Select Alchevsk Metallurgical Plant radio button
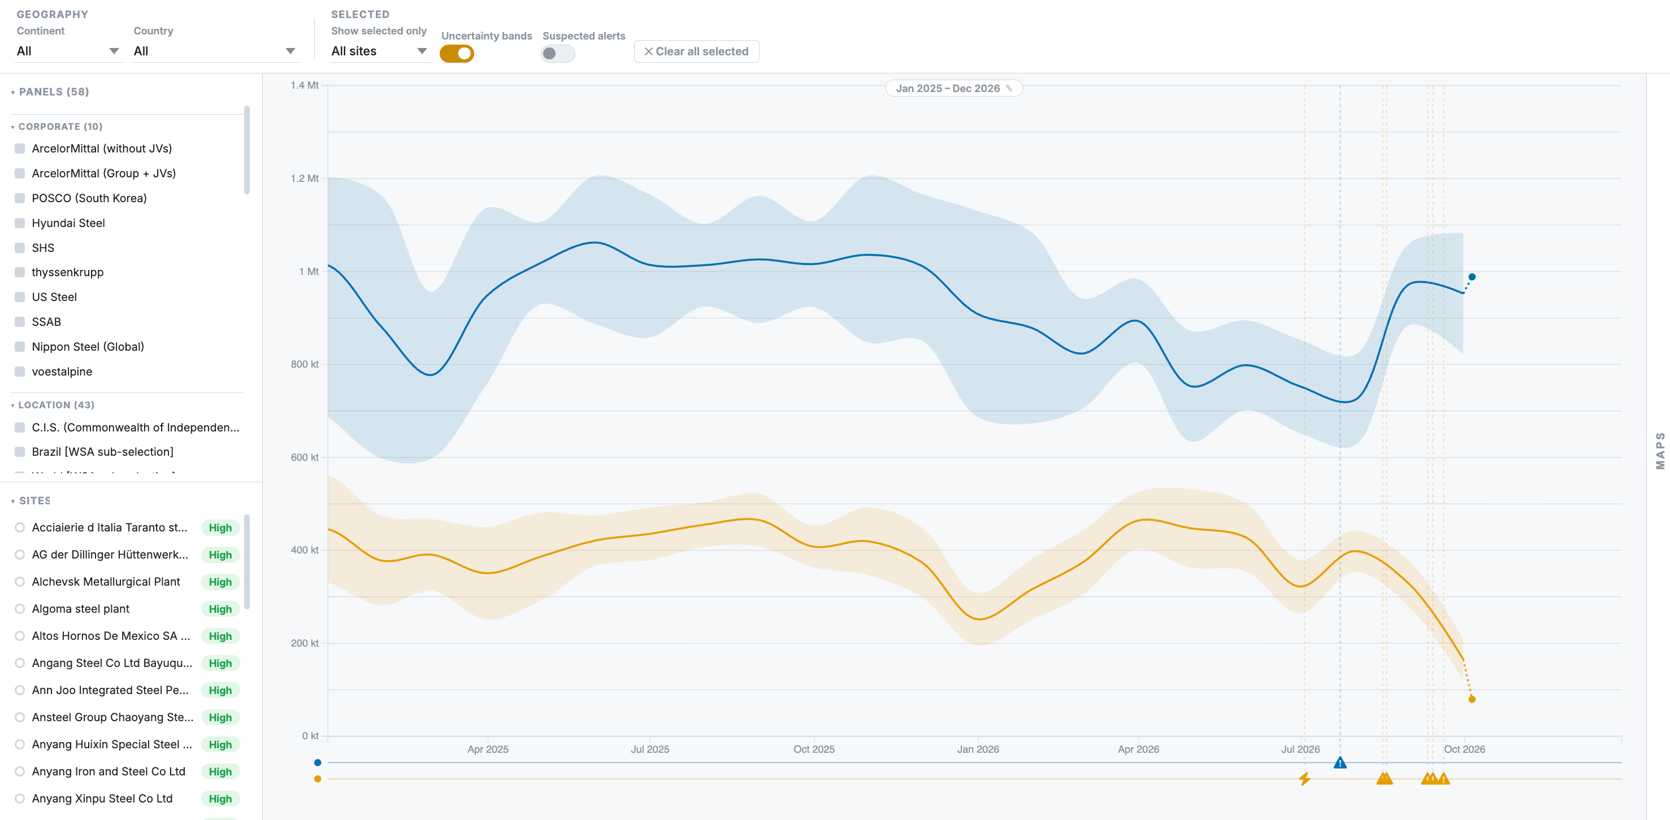This screenshot has height=820, width=1670. [x=20, y=582]
